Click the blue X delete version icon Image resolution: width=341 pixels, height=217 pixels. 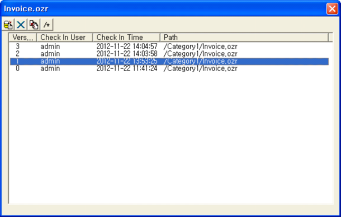pyautogui.click(x=21, y=25)
